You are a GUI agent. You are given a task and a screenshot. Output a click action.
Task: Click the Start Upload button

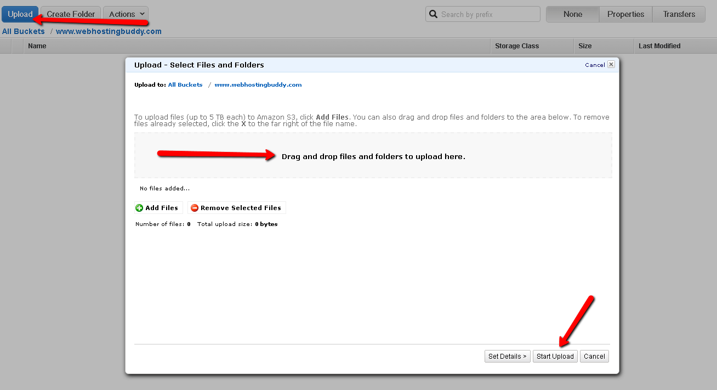click(x=555, y=357)
